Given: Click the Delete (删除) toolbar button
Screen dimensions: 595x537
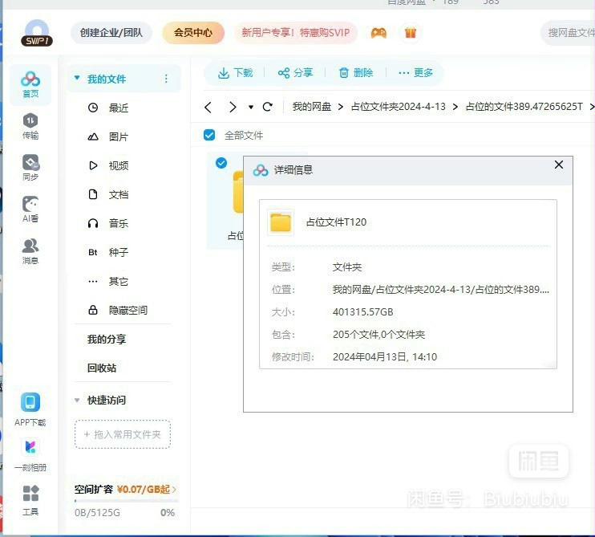Looking at the screenshot, I should click(355, 72).
